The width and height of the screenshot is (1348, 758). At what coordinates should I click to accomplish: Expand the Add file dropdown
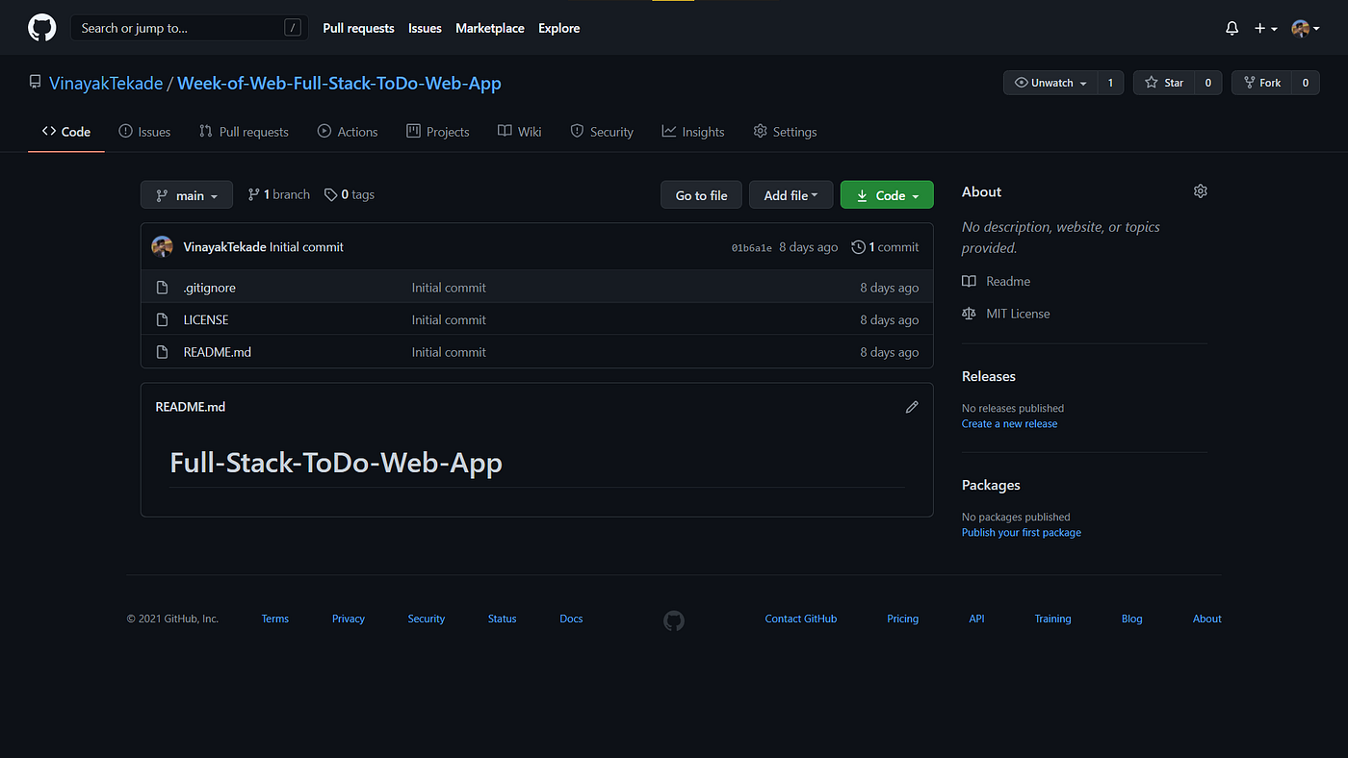pos(791,194)
